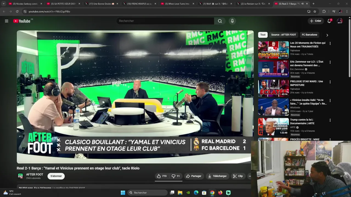Click the Windows taskbar Rechercher box

pyautogui.click(x=148, y=193)
